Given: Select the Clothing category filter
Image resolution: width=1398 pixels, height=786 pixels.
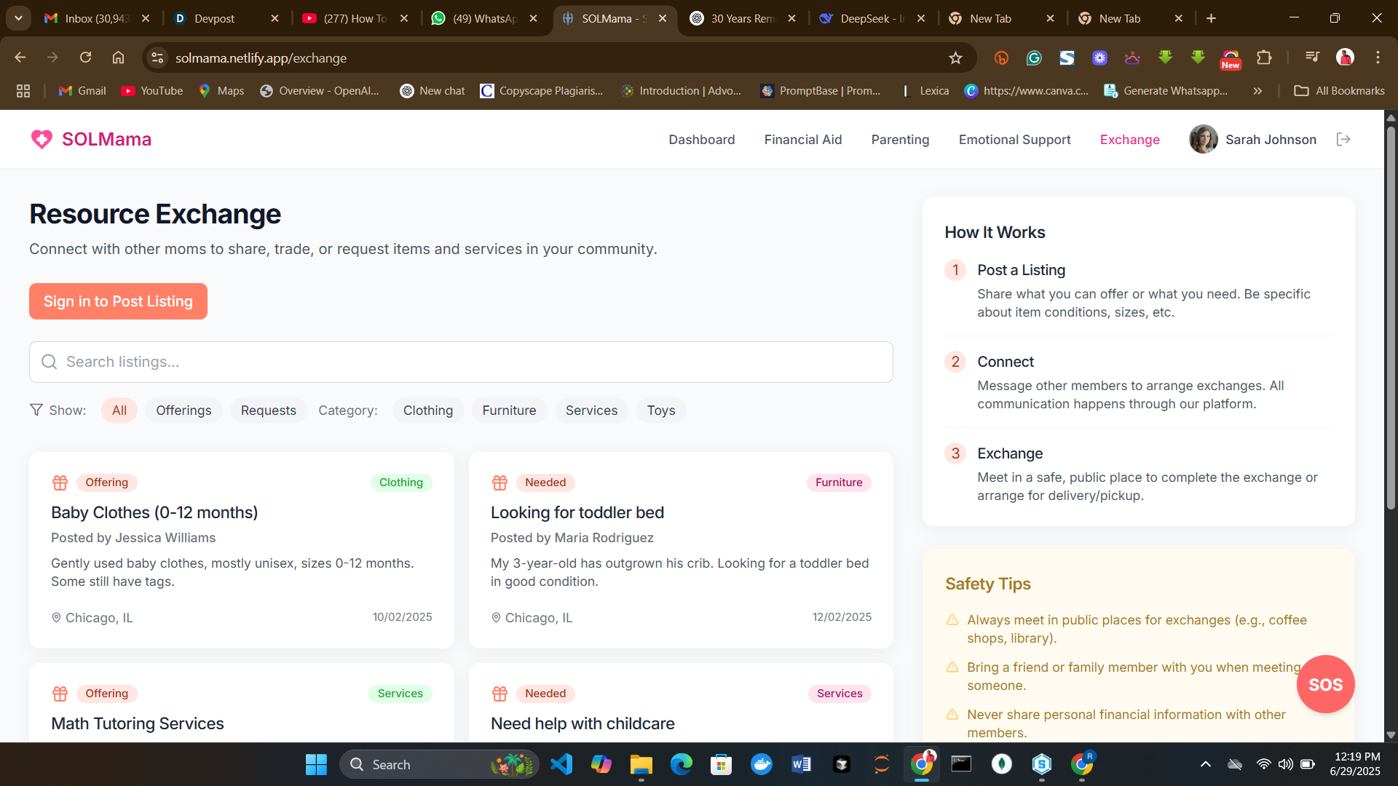Looking at the screenshot, I should (427, 410).
